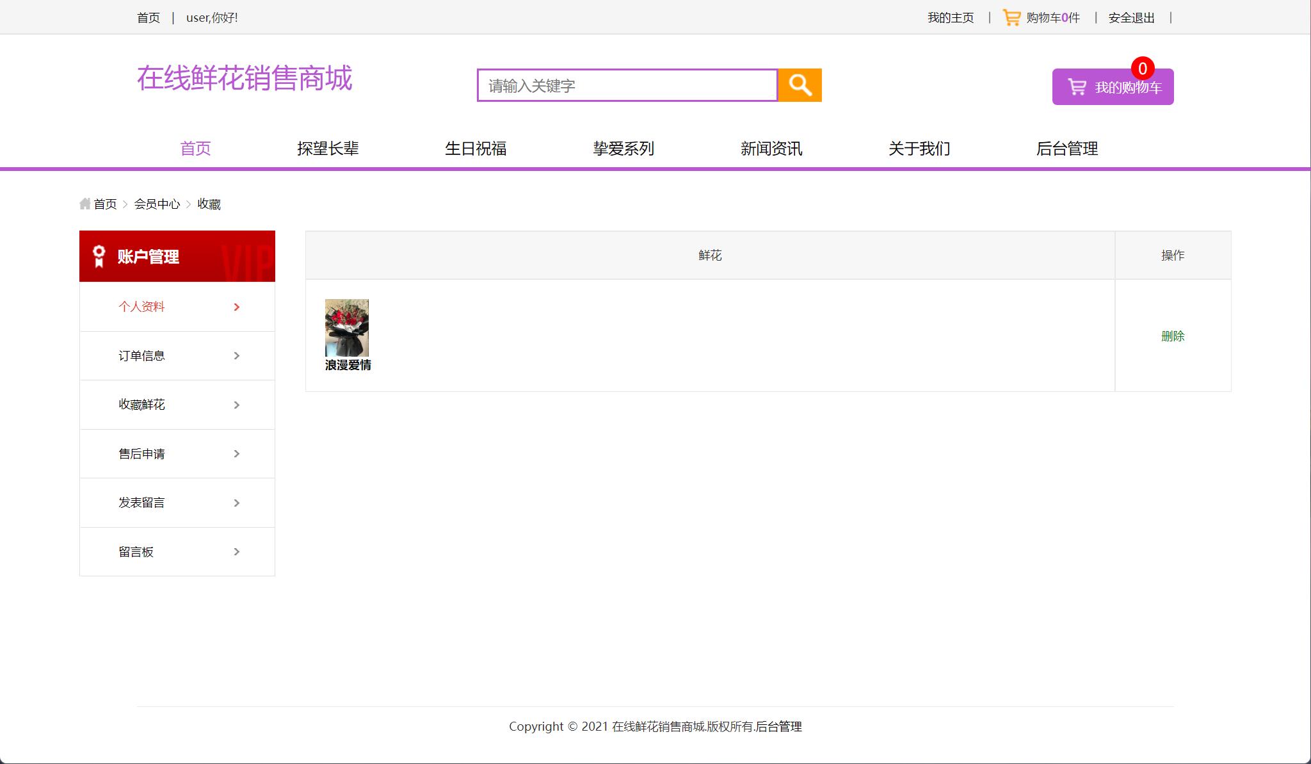1311x764 pixels.
Task: Expand the 收藏鲜花 item via its chevron
Action: tap(236, 405)
